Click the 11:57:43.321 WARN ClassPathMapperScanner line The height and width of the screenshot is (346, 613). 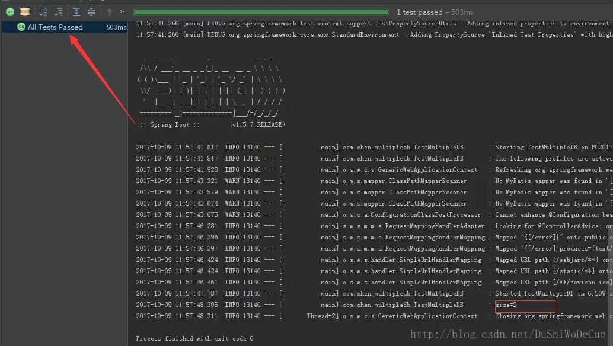point(374,181)
